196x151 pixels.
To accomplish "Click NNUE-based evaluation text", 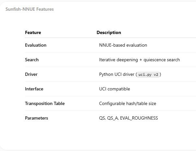I will (123, 45).
